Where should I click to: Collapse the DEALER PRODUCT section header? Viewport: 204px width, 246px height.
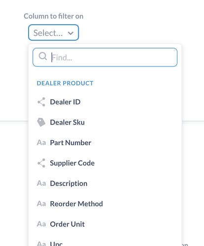65,83
